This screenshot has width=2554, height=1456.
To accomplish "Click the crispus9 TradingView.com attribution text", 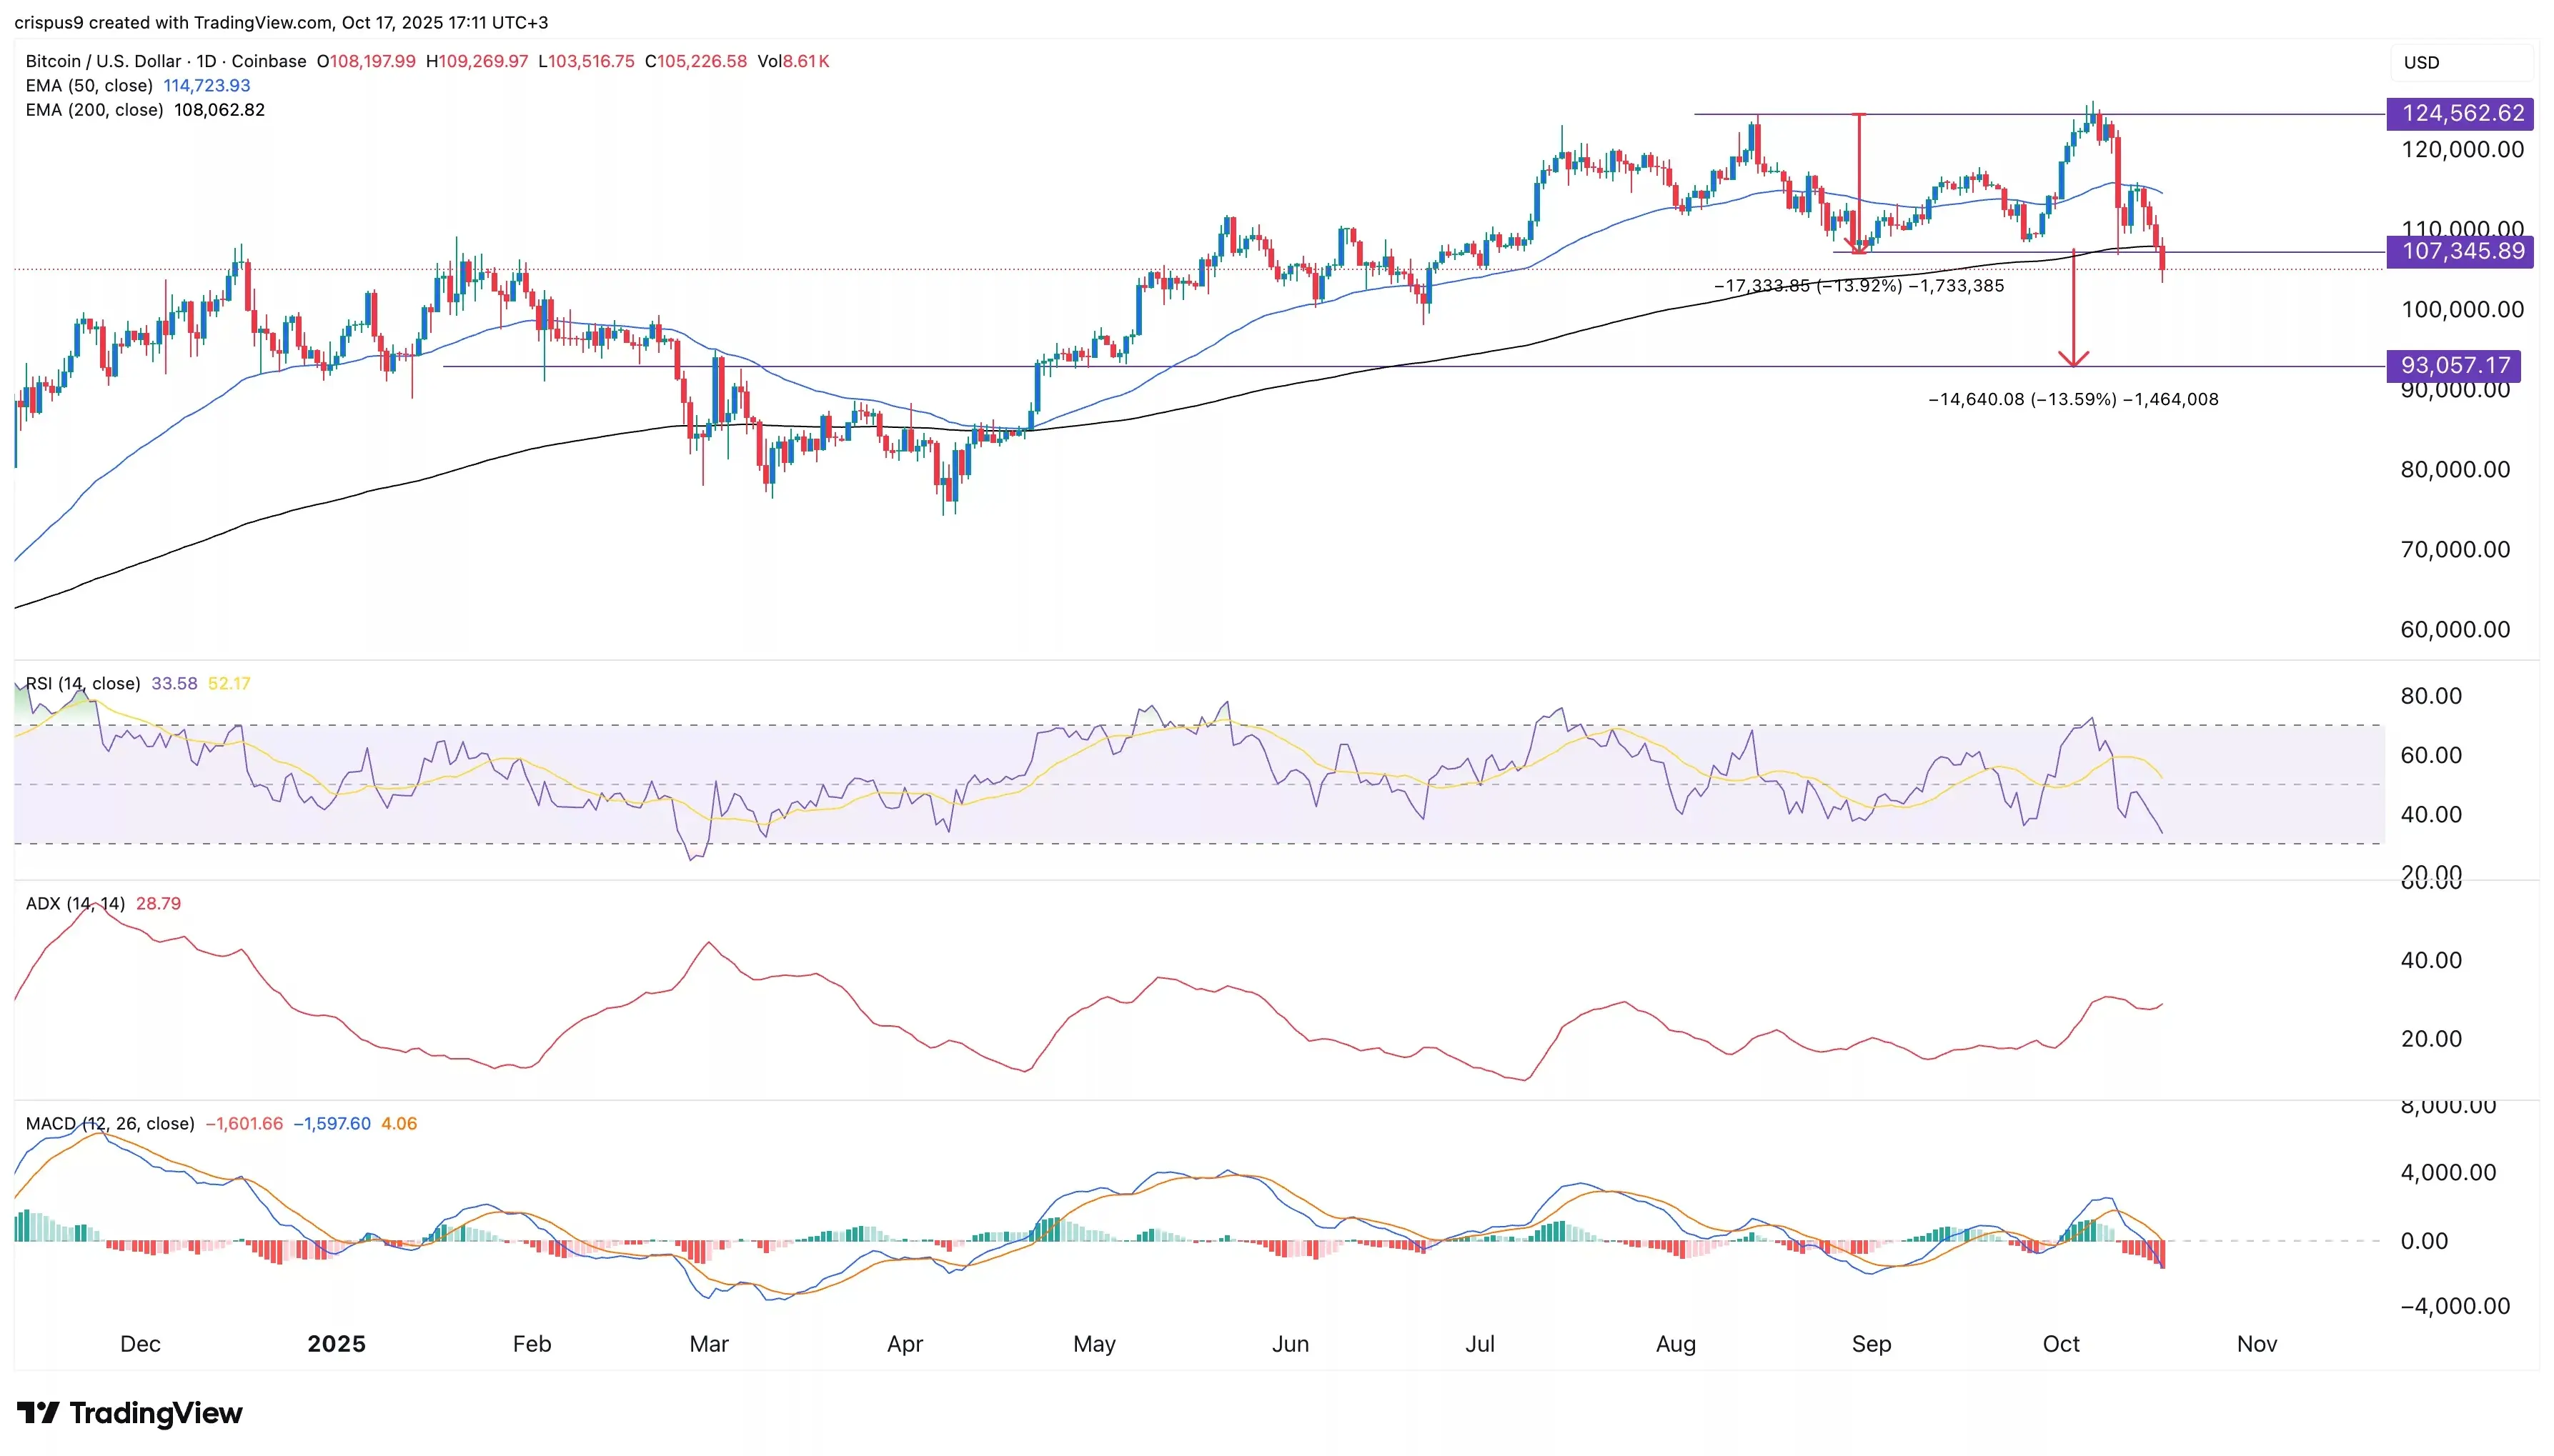I will (281, 22).
